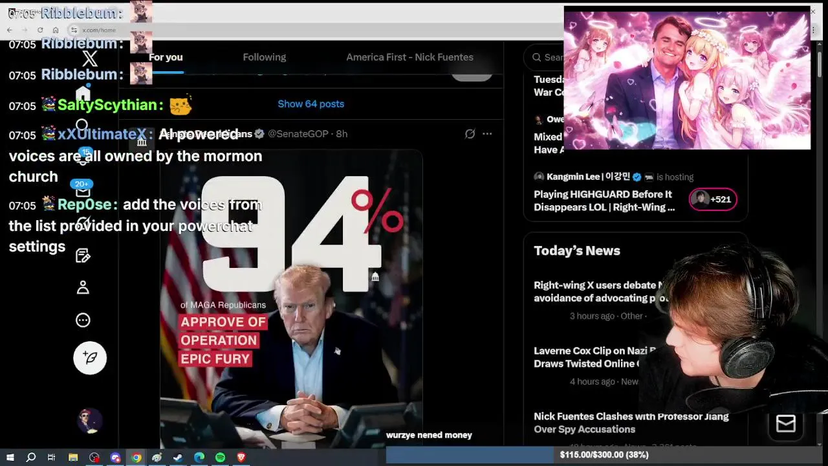Viewport: 828px width, 466px height.
Task: Click the anime angels overlay image
Action: click(687, 78)
